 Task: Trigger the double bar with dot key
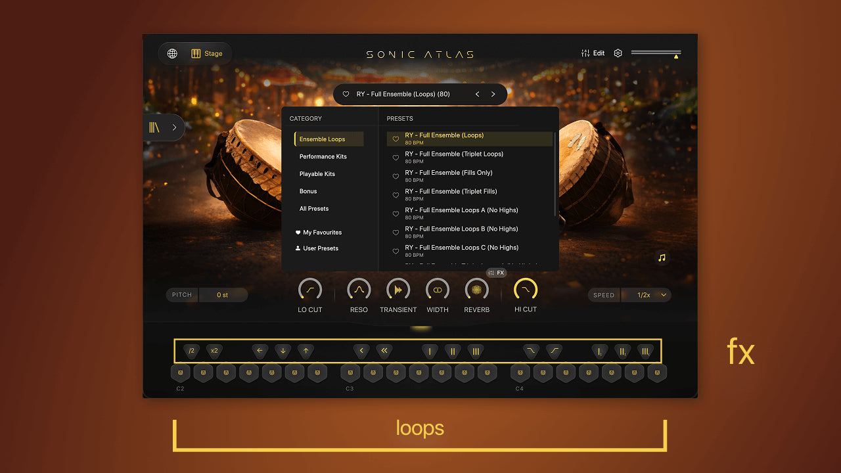(623, 351)
